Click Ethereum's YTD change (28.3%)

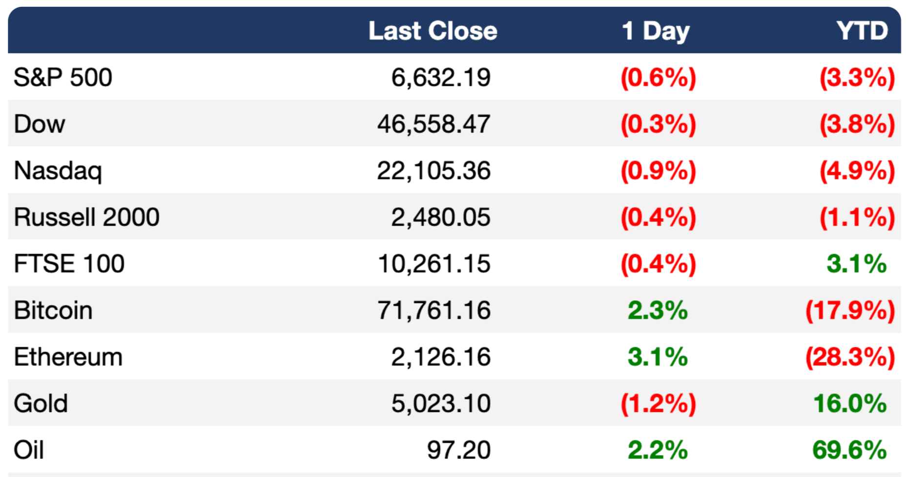850,357
